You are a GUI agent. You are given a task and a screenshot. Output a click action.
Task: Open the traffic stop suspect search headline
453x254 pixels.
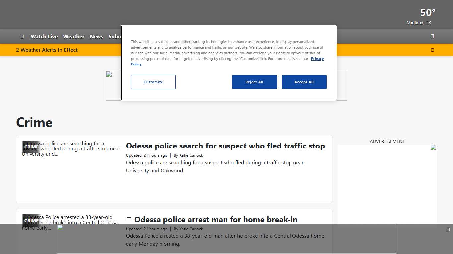pos(225,146)
